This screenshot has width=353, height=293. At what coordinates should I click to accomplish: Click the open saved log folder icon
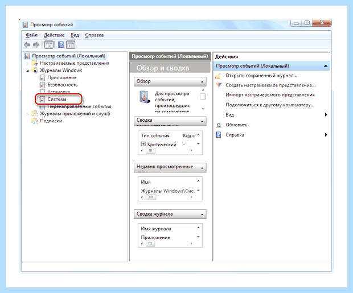(x=218, y=76)
